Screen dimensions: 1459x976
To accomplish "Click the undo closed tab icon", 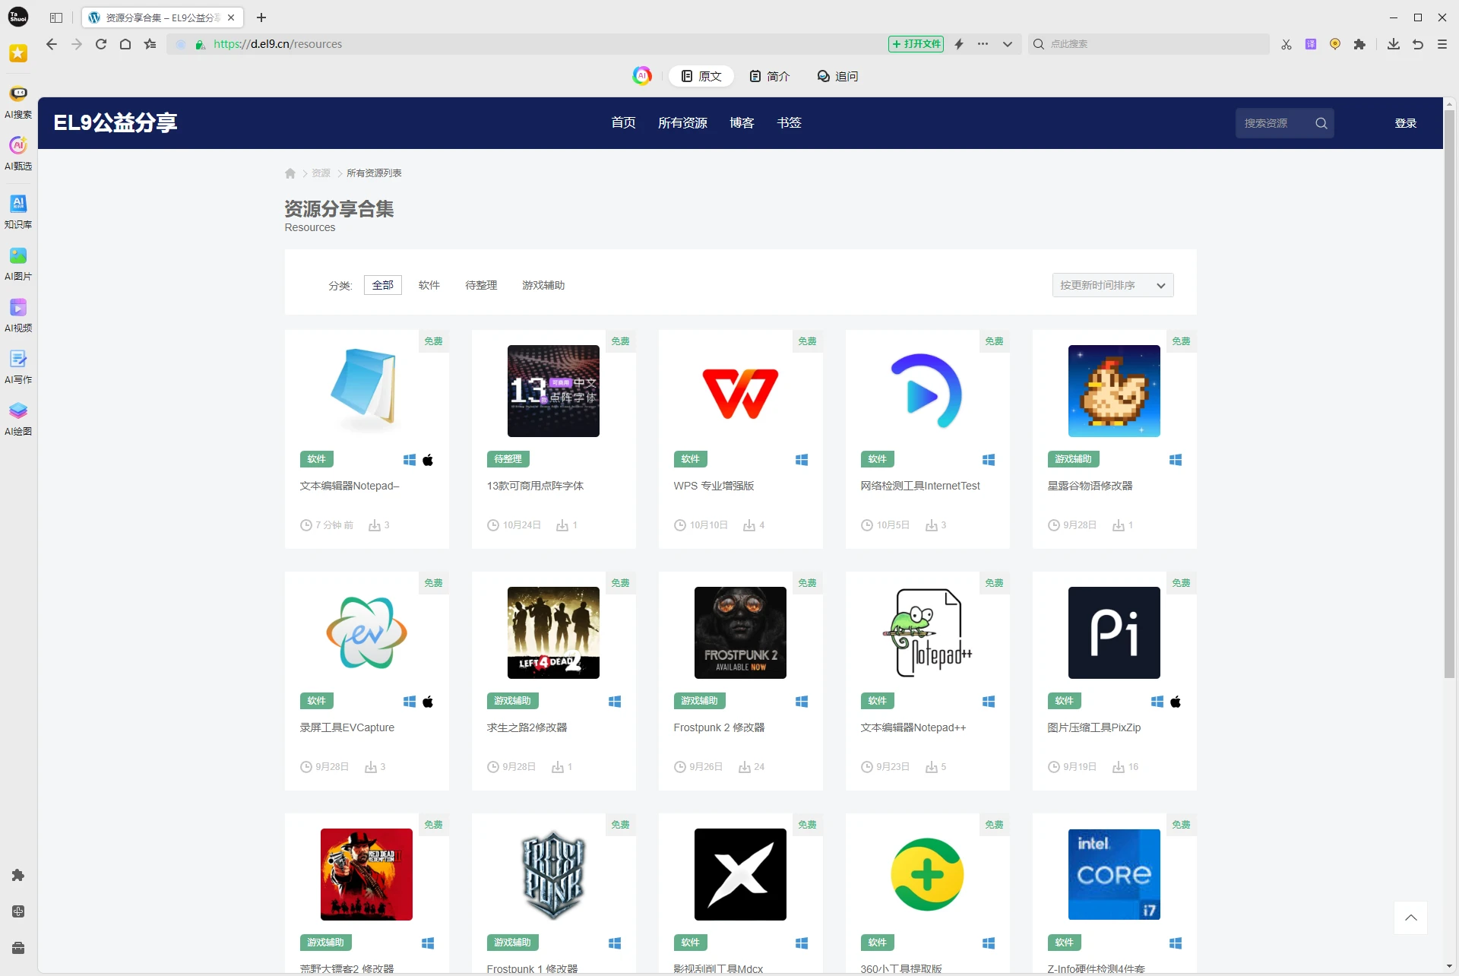I will (x=1418, y=44).
